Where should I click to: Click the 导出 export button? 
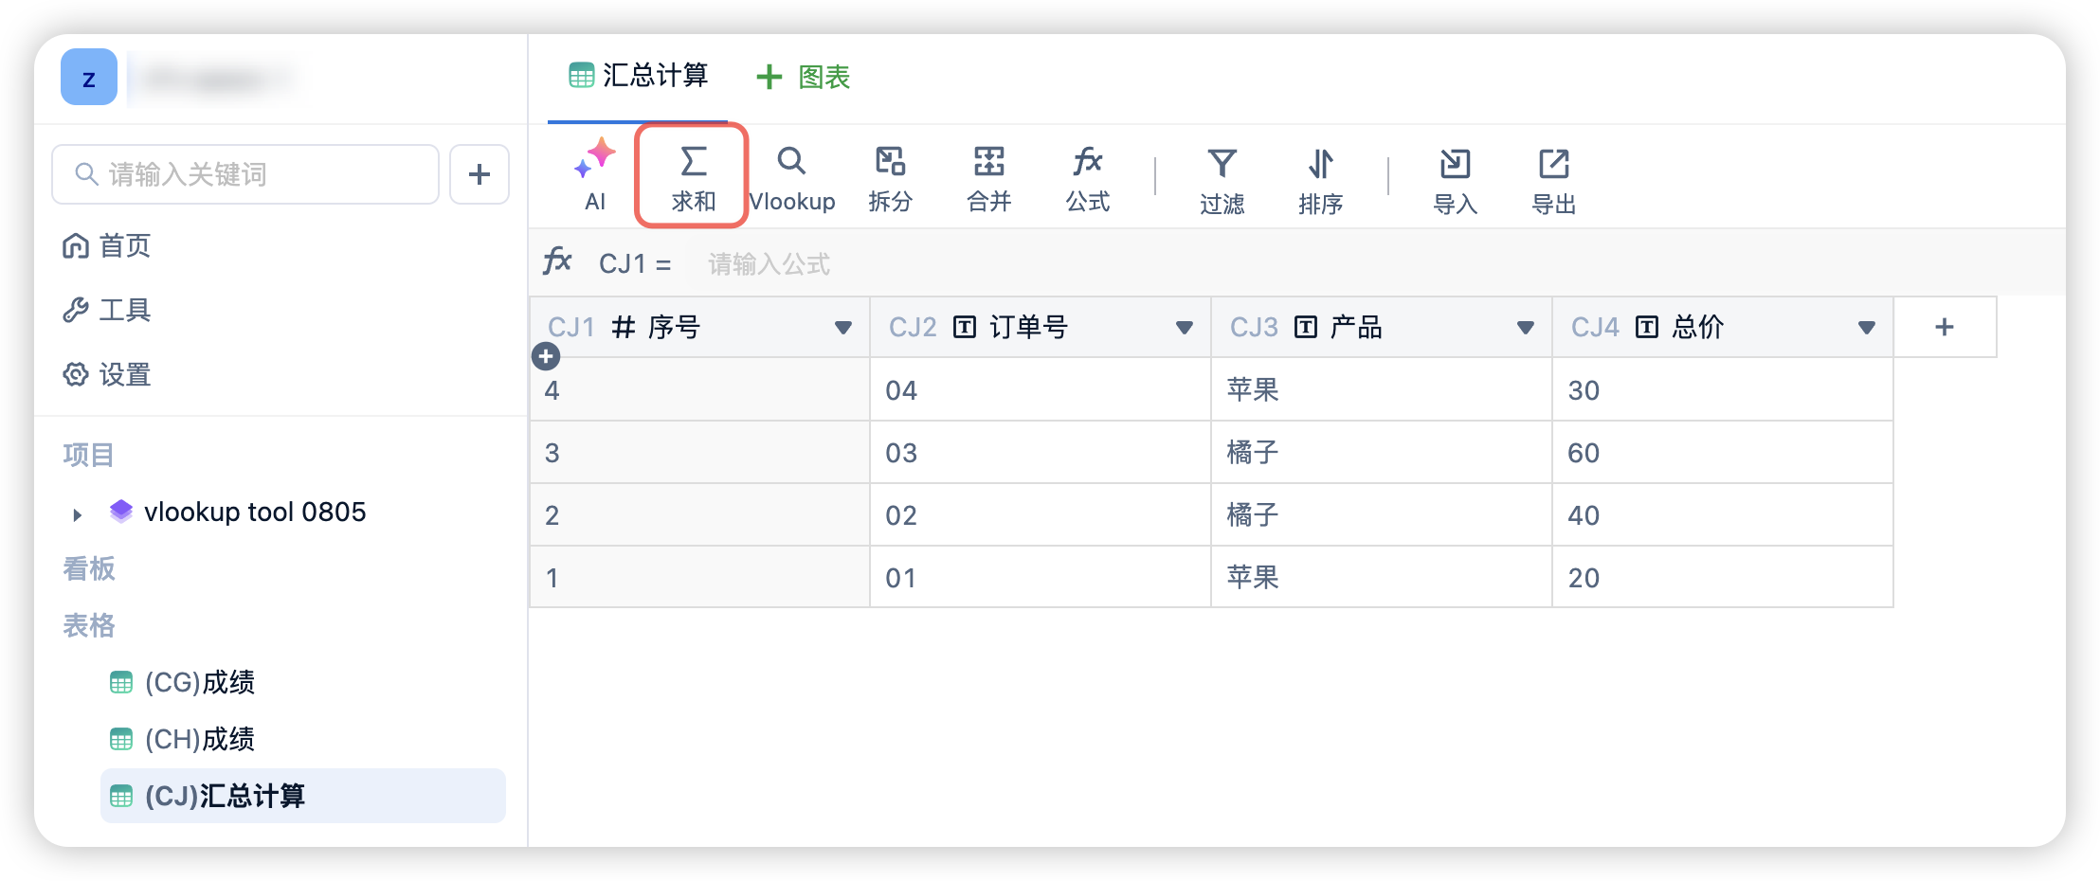click(x=1554, y=180)
